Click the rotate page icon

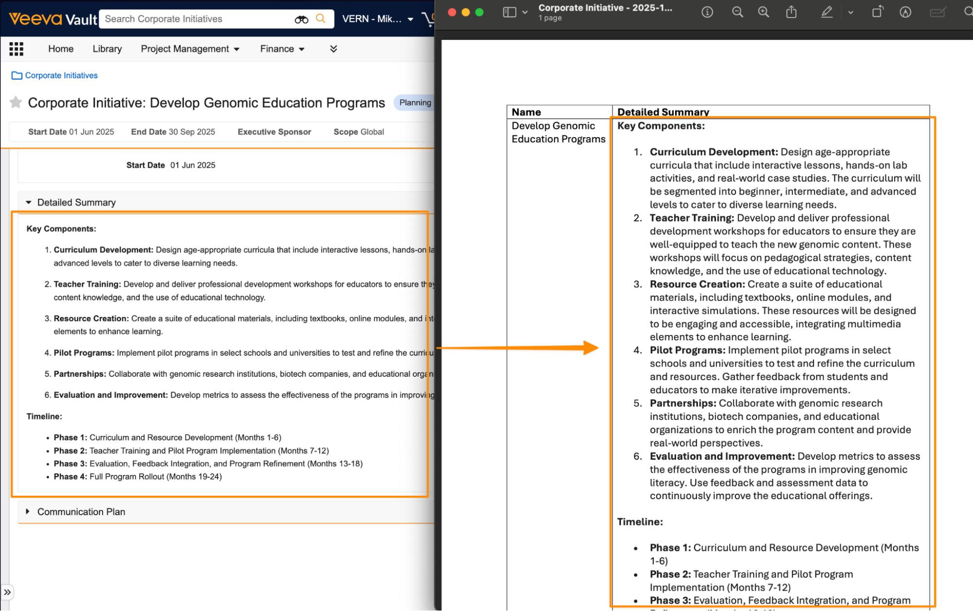click(877, 12)
